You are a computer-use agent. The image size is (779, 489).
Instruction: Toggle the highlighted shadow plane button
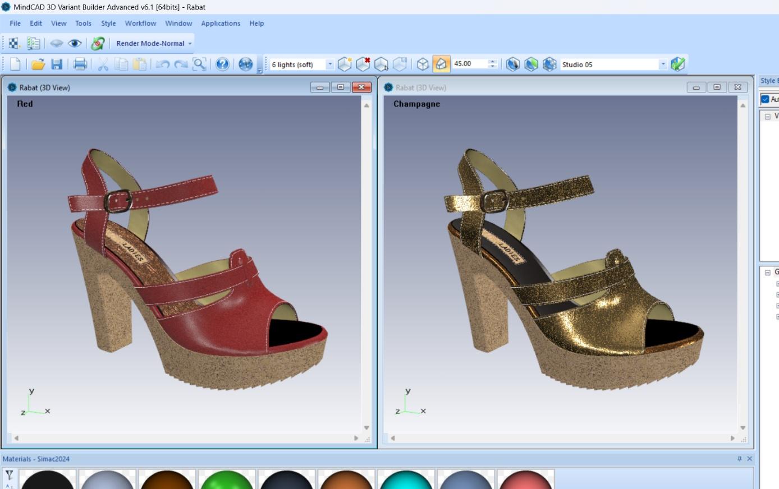[441, 64]
